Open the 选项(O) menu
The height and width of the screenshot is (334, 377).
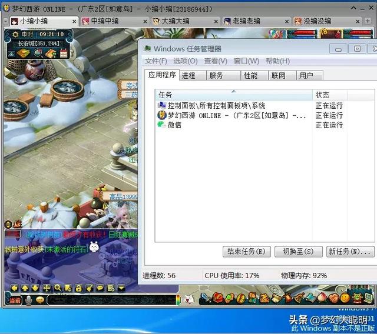click(186, 61)
